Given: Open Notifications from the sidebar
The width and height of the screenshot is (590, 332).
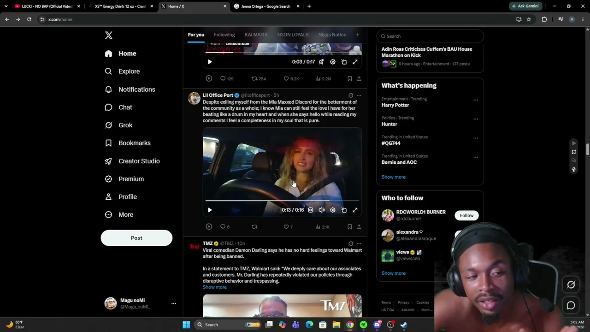Looking at the screenshot, I should tap(130, 89).
